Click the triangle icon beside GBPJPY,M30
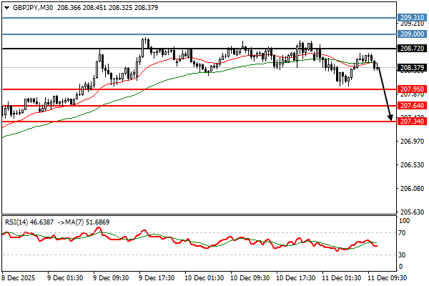 (6, 6)
